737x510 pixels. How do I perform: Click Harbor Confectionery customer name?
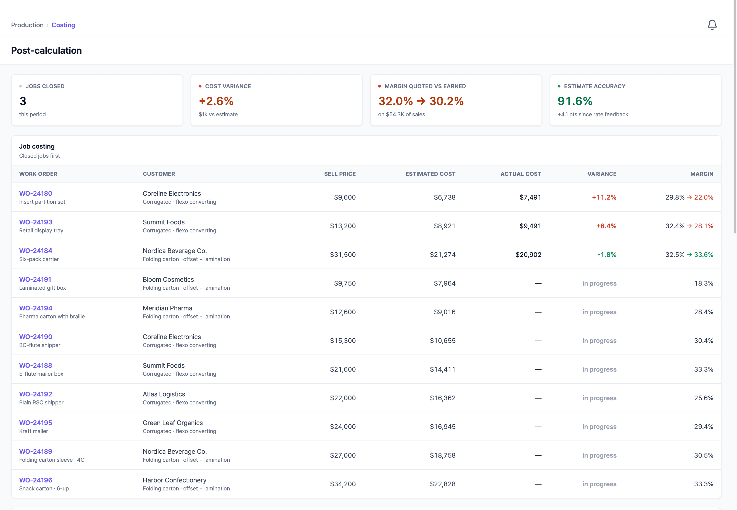pyautogui.click(x=175, y=480)
